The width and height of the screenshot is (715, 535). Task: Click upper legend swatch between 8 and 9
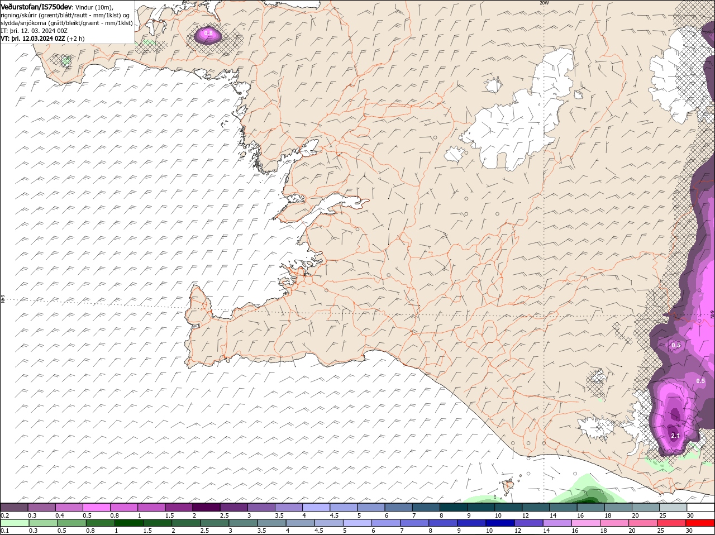pos(453,507)
